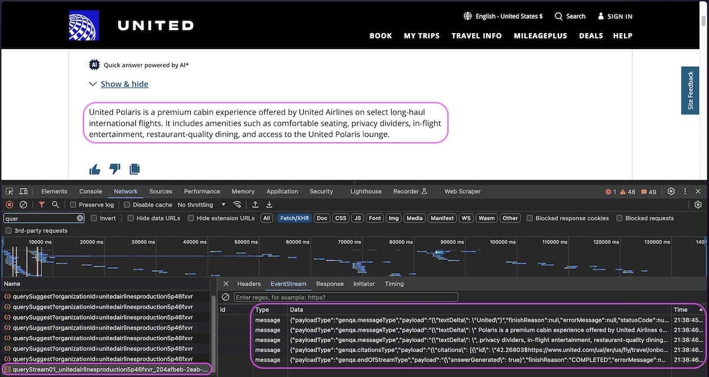Viewport: 709px width, 377px height.
Task: Stop recording the network log
Action: pos(9,204)
